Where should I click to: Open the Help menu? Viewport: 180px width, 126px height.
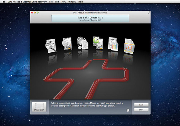click(x=81, y=2)
